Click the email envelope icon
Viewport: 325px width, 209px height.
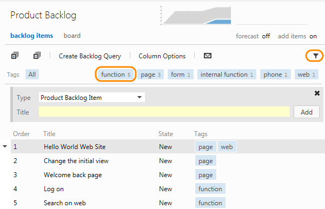(208, 56)
